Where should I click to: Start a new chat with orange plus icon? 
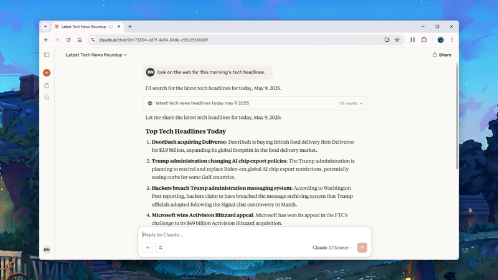tap(47, 73)
